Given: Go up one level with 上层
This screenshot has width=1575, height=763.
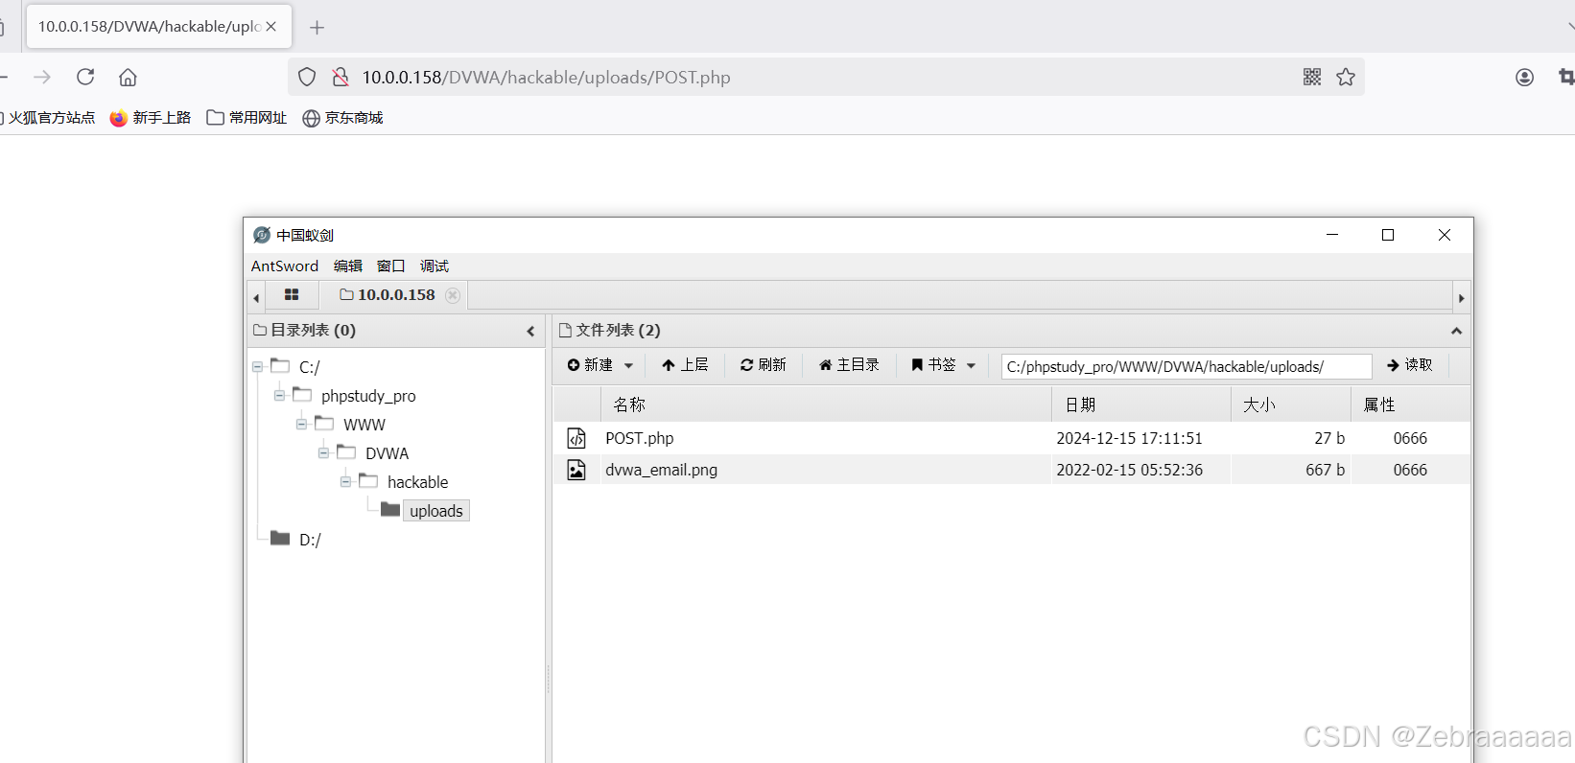Looking at the screenshot, I should coord(685,365).
